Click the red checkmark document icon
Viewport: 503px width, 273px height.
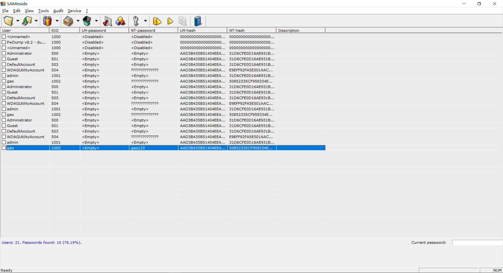(x=107, y=21)
